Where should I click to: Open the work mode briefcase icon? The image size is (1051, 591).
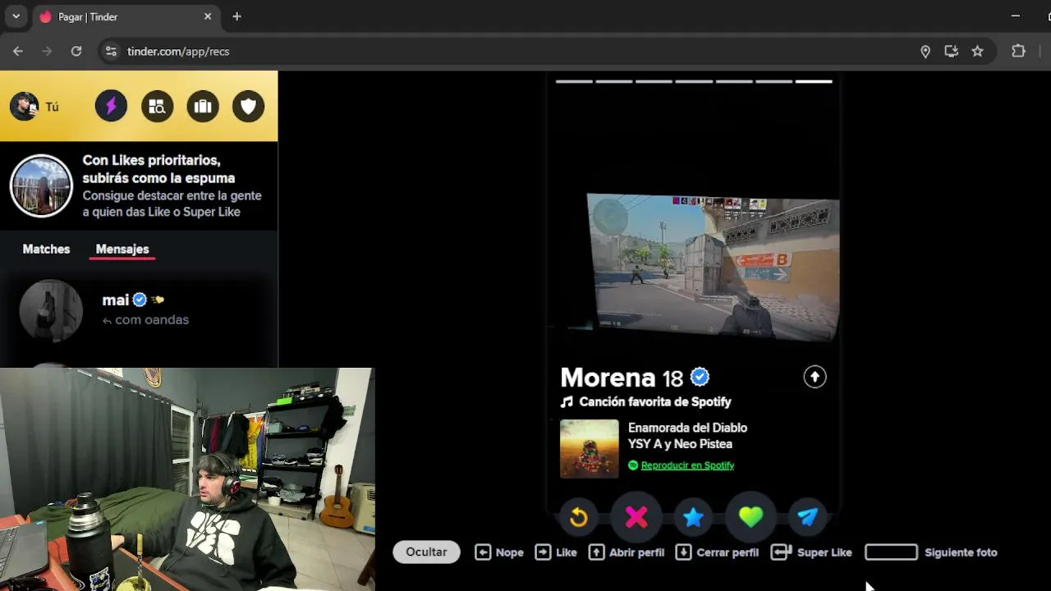point(203,106)
